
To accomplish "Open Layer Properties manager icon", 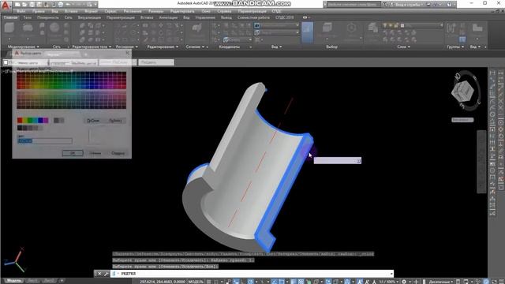I will (x=373, y=28).
